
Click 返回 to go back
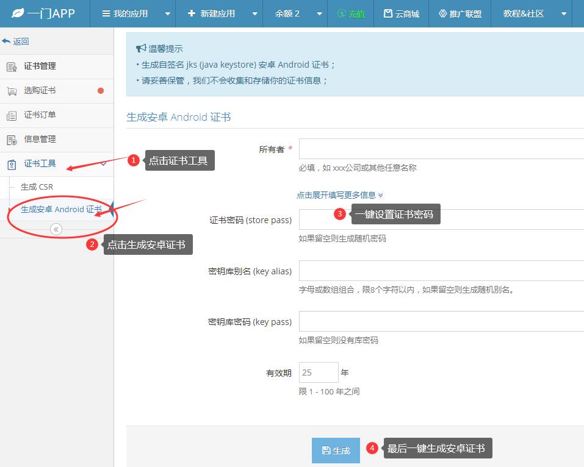coord(15,41)
